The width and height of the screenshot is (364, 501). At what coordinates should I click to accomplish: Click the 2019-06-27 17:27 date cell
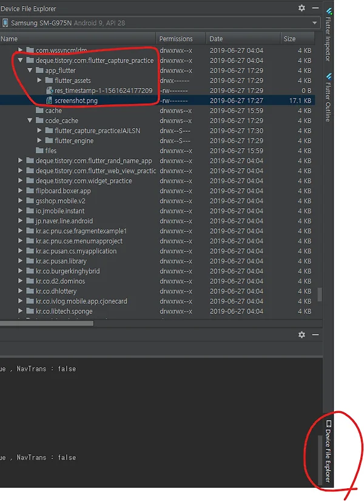(236, 100)
